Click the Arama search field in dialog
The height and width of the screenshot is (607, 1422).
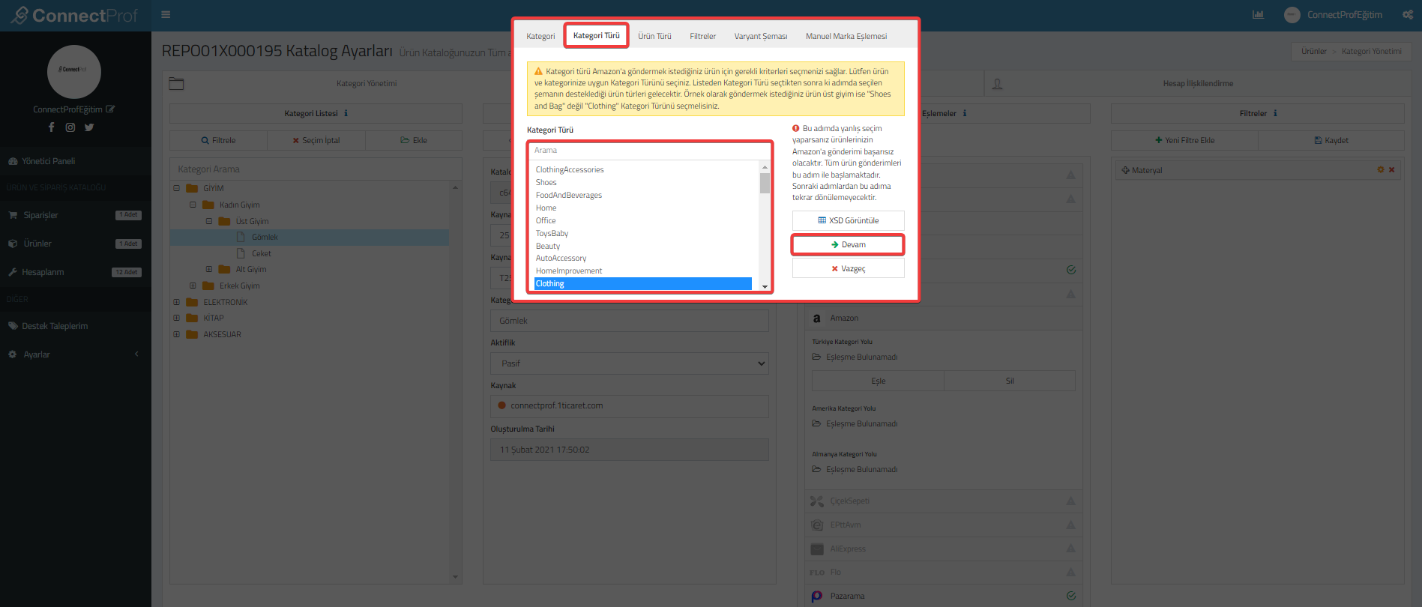point(649,151)
